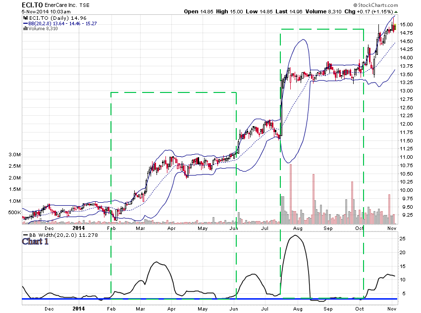Click the 3.0M volume axis label

[14, 155]
